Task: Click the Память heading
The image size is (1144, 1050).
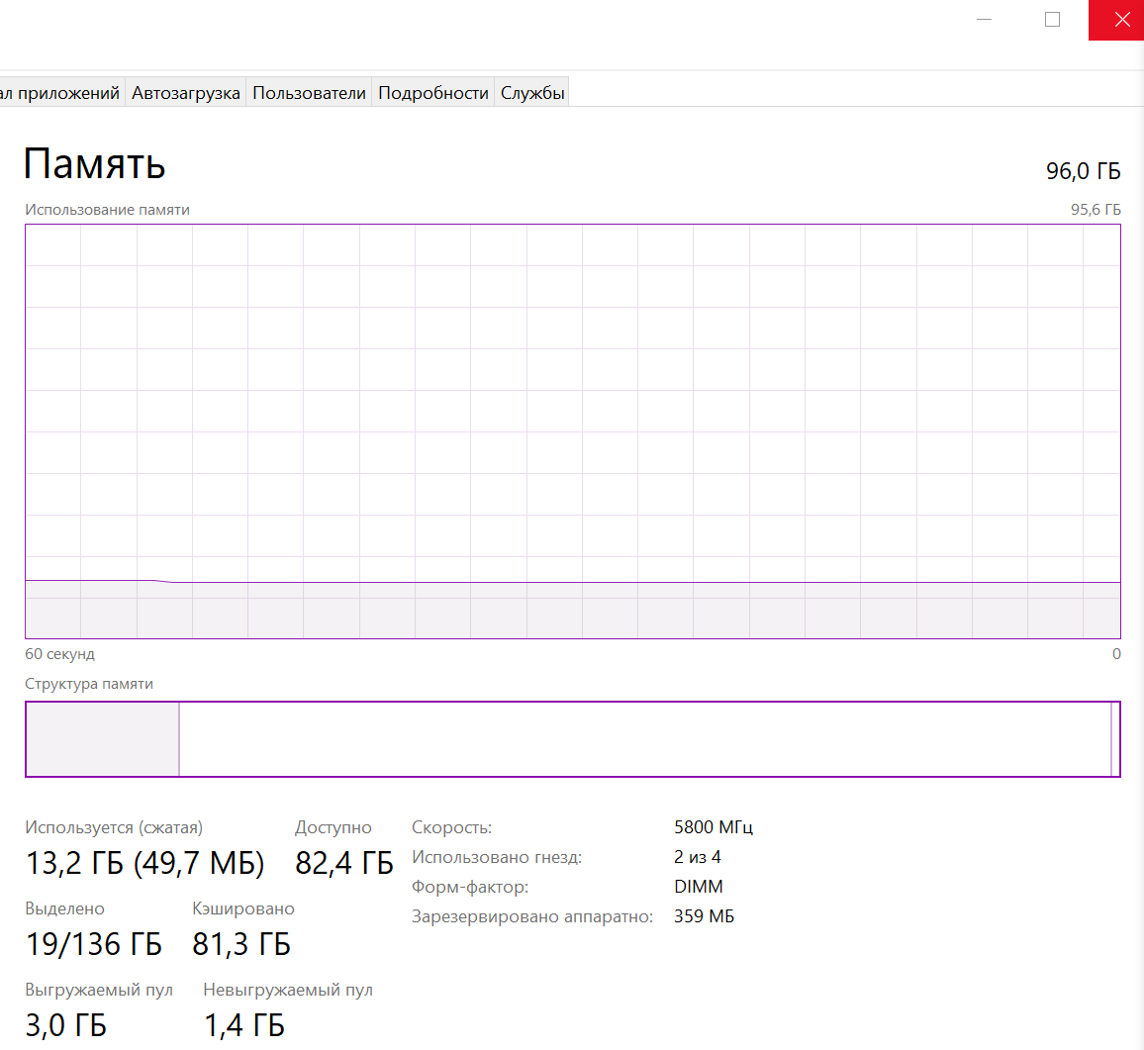Action: pos(94,163)
